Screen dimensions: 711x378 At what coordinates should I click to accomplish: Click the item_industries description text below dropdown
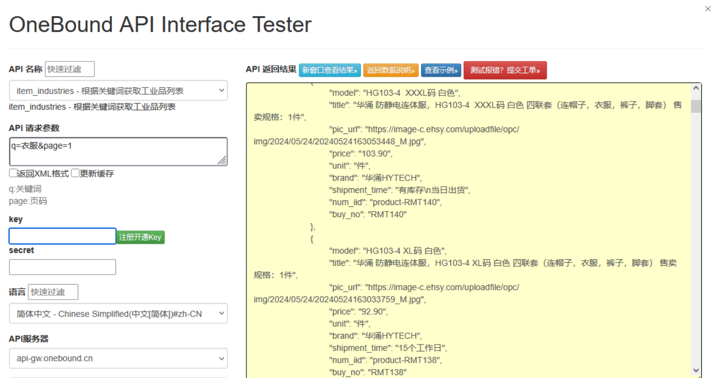pos(92,107)
